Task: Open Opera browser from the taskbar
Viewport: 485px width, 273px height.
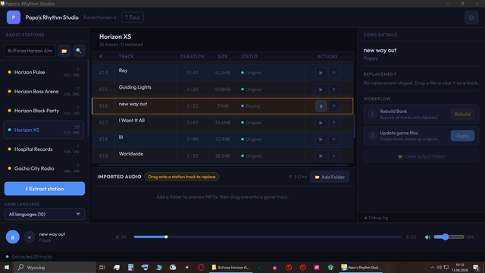Action: (x=201, y=268)
